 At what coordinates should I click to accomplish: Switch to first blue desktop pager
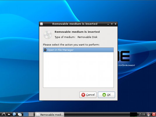[26, 114]
